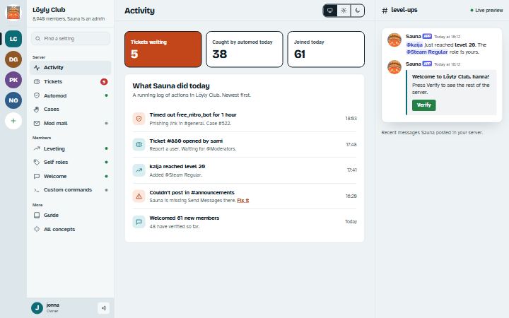Click the Löyly Club server title

tap(49, 10)
